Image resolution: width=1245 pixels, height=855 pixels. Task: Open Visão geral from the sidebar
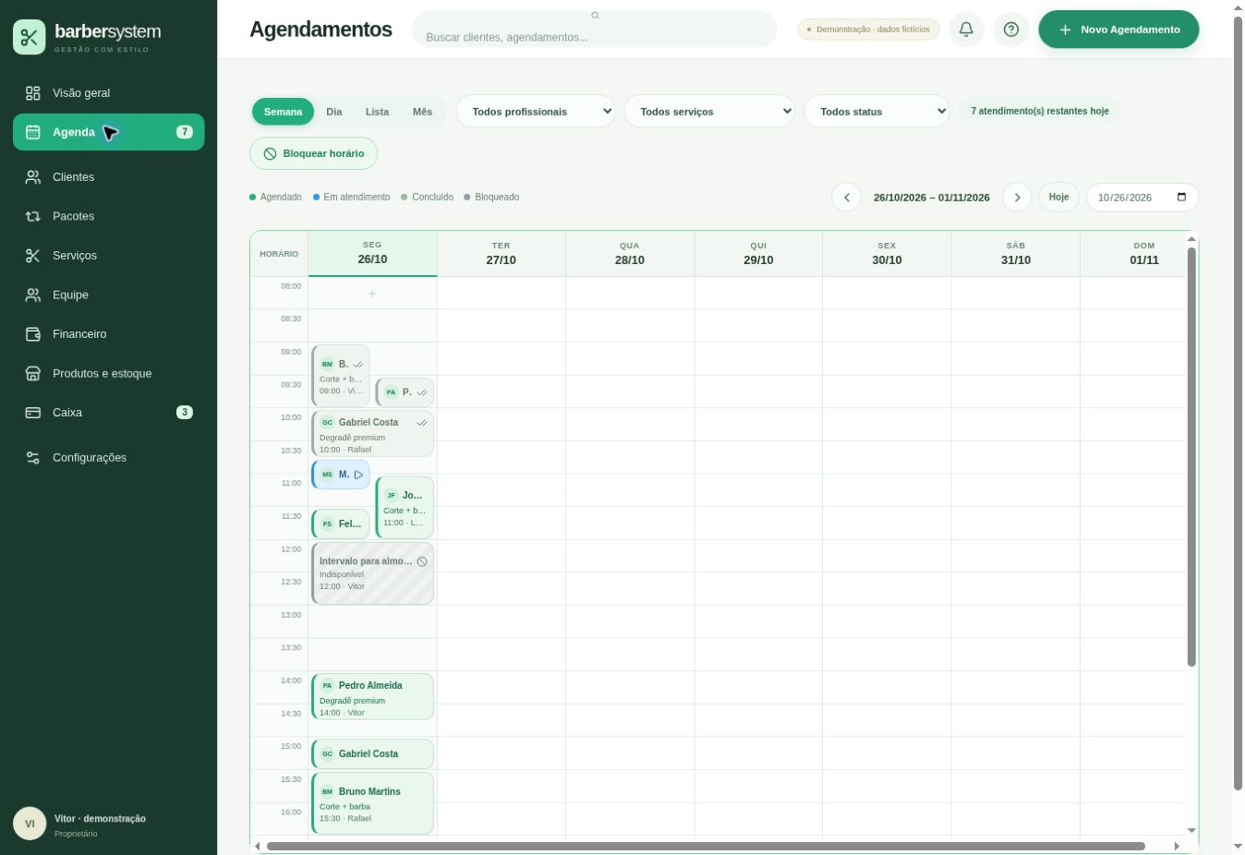point(108,93)
